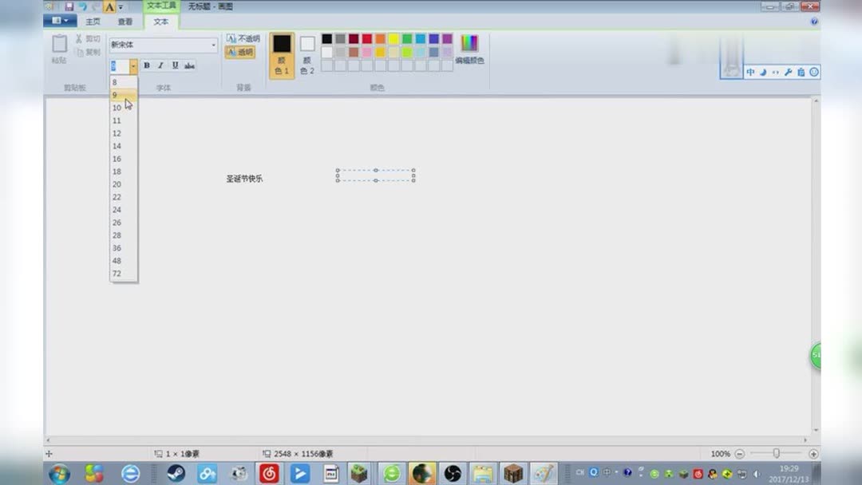Apply underline formatting with the U icon

tap(174, 65)
